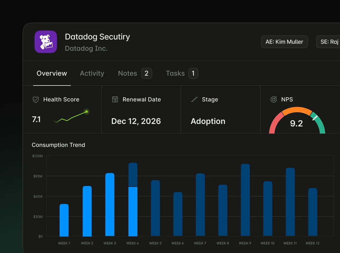
Task: Click the Health Score label
Action: click(x=61, y=100)
